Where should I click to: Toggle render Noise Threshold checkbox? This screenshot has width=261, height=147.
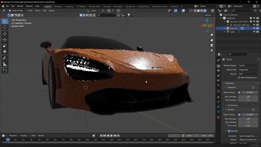[x=239, y=115]
